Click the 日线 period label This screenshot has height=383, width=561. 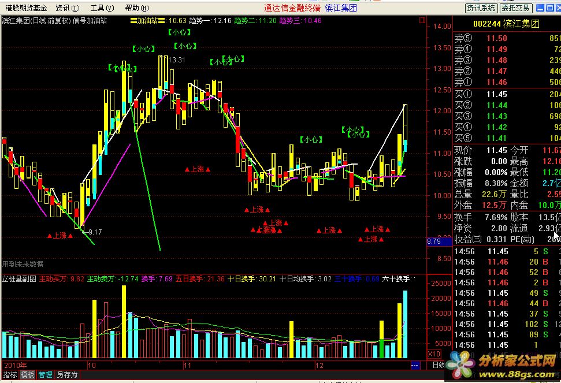(439, 365)
